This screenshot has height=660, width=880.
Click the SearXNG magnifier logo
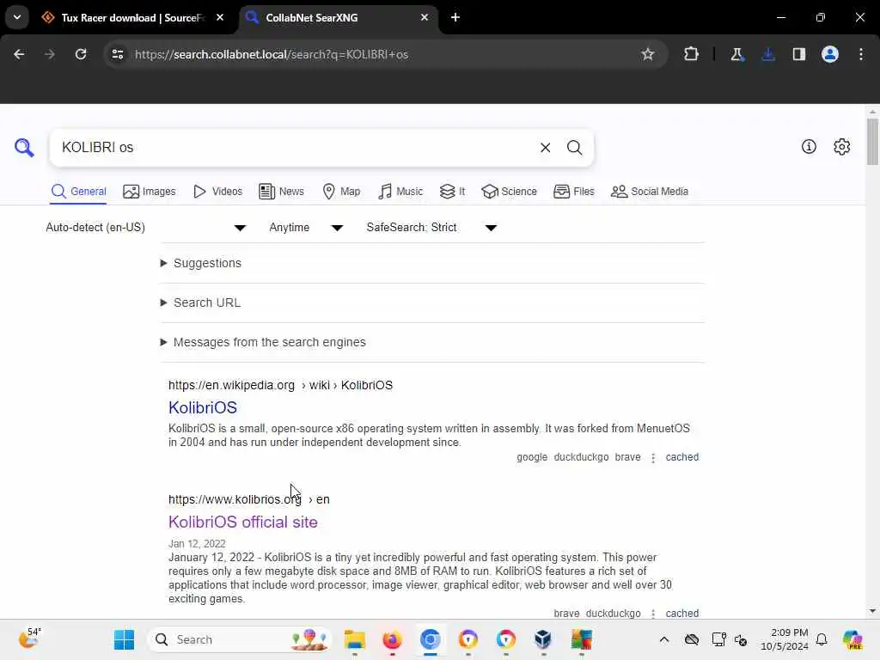click(x=24, y=148)
